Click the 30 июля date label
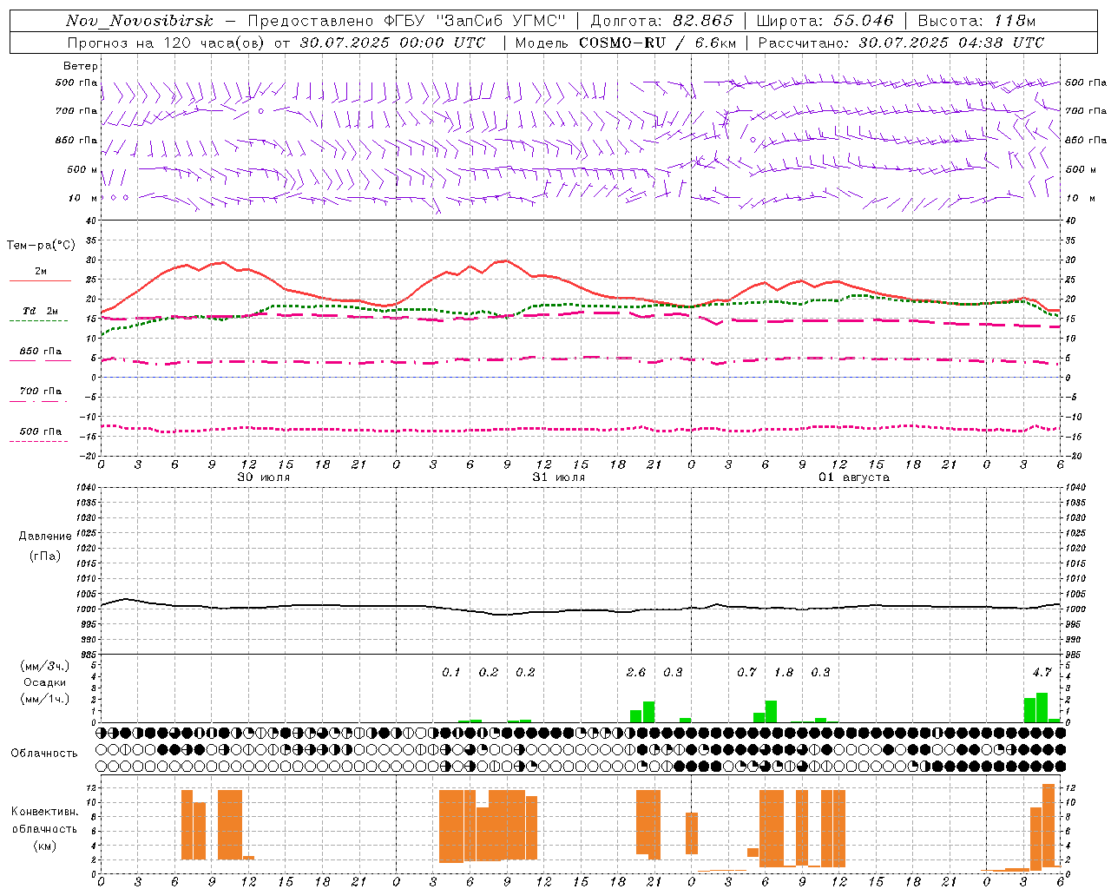Image resolution: width=1111 pixels, height=889 pixels. pos(264,477)
